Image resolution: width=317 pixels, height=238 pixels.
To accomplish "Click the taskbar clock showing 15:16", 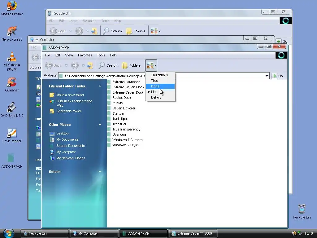I will (308, 233).
